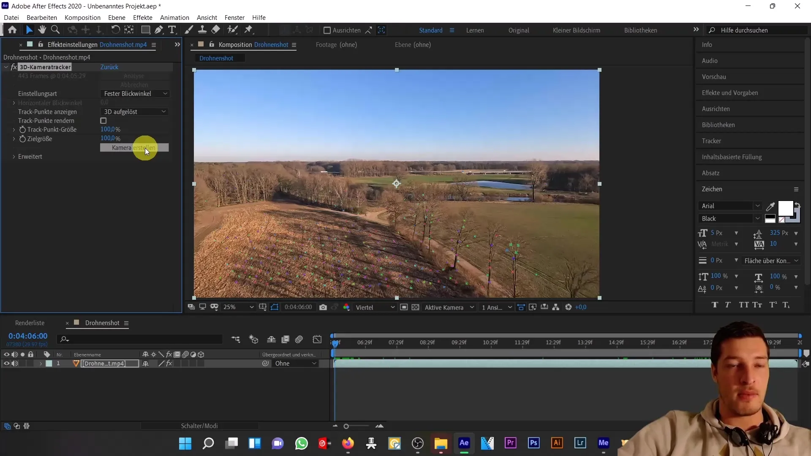The width and height of the screenshot is (811, 456).
Task: Hide video of Drohne layer with eye
Action: coord(6,364)
